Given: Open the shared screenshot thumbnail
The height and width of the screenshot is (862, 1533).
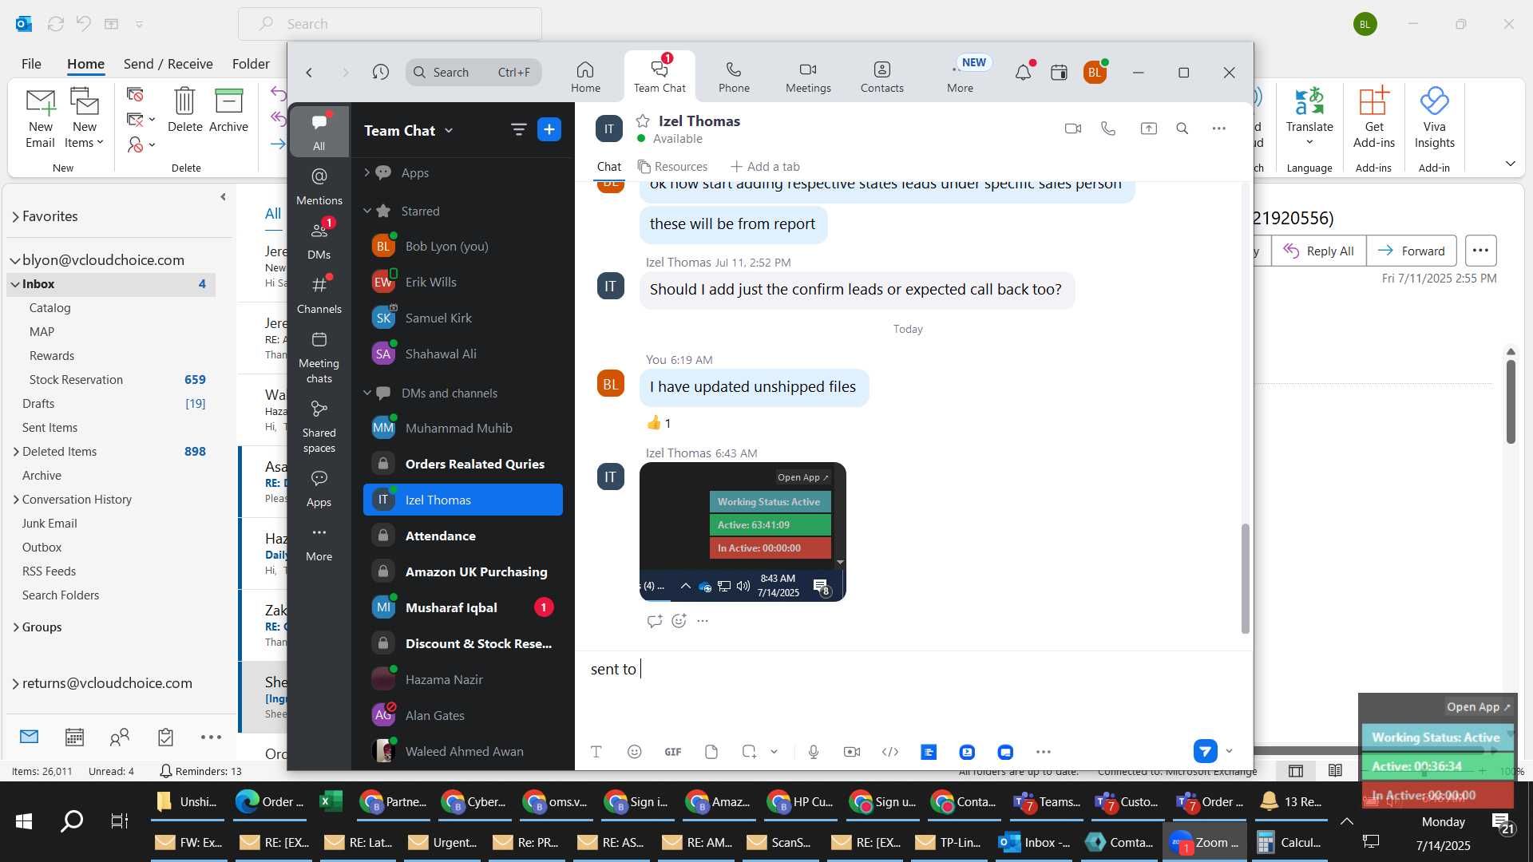Looking at the screenshot, I should point(743,532).
